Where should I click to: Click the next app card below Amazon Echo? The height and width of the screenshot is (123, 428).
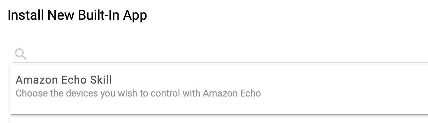(219, 120)
